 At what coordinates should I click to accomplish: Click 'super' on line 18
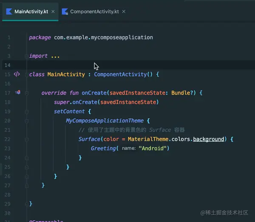click(62, 102)
